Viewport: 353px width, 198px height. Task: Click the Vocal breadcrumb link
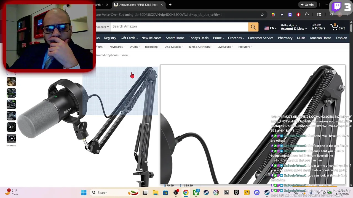(x=125, y=55)
